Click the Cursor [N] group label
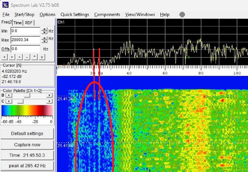The height and width of the screenshot is (172, 248). [x=12, y=65]
